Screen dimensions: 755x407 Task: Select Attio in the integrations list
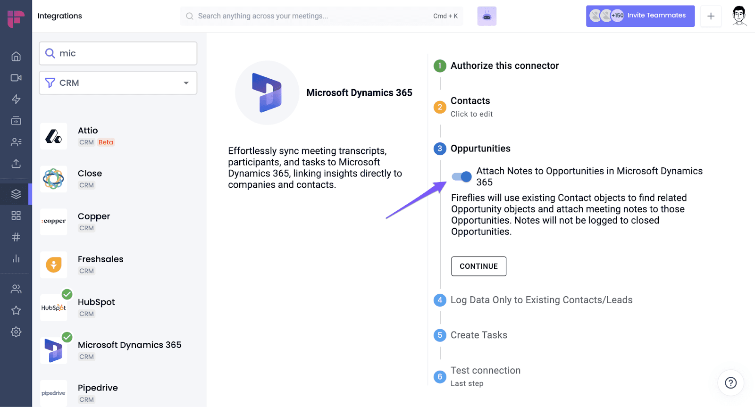click(118, 136)
